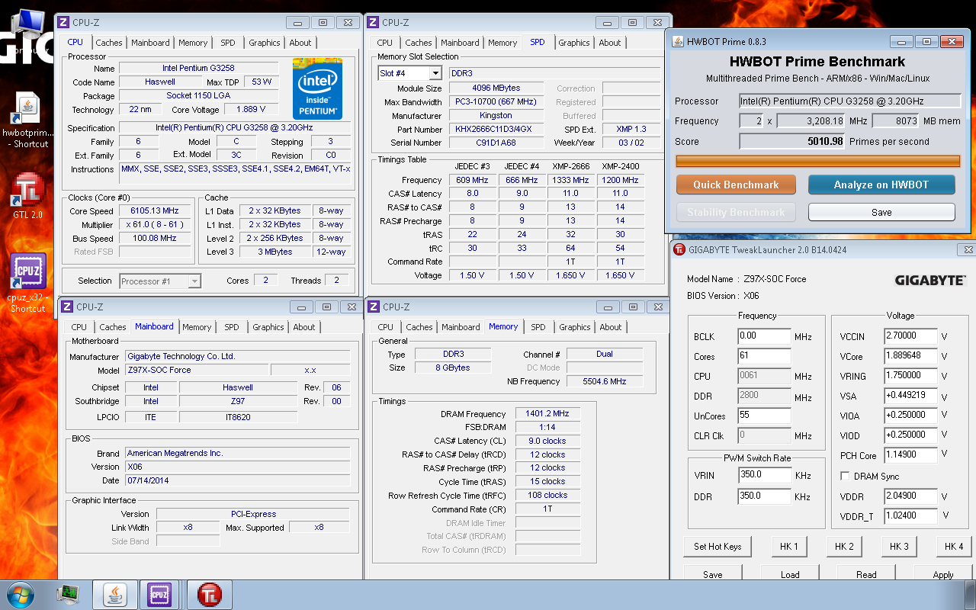Click the VRING voltage field
Screen dimensions: 976x610
[x=911, y=375]
